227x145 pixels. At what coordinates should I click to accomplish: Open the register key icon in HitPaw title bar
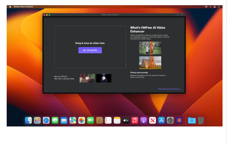coord(182,15)
